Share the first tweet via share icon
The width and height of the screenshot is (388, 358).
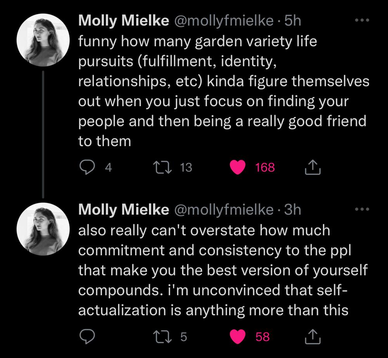(312, 167)
